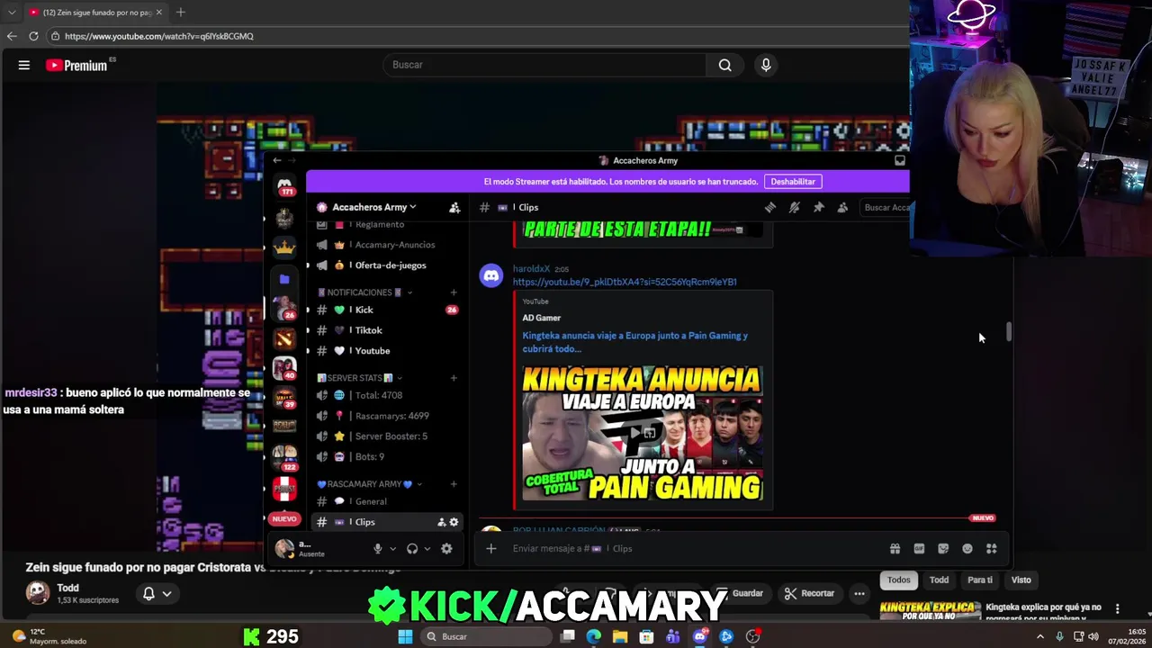Open gift icon in message bar
Image resolution: width=1152 pixels, height=648 pixels.
coord(895,549)
